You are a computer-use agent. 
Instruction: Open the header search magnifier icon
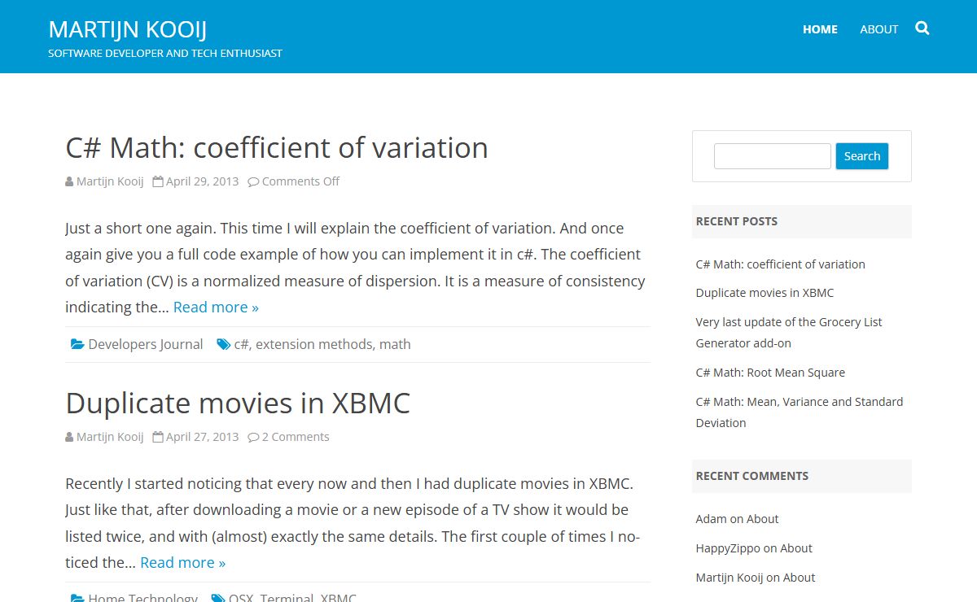click(x=922, y=28)
